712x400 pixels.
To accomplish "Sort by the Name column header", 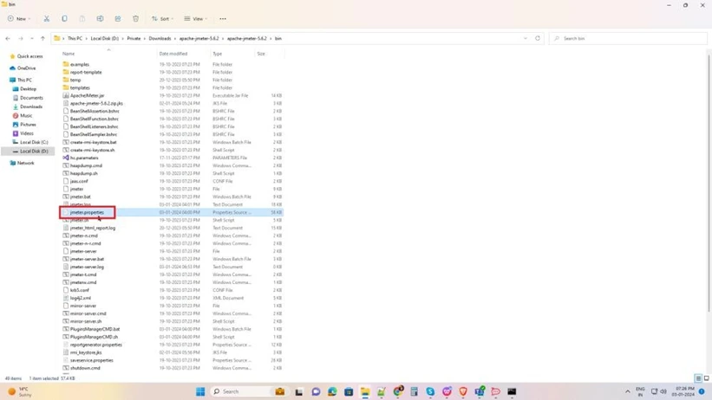I will pos(69,54).
